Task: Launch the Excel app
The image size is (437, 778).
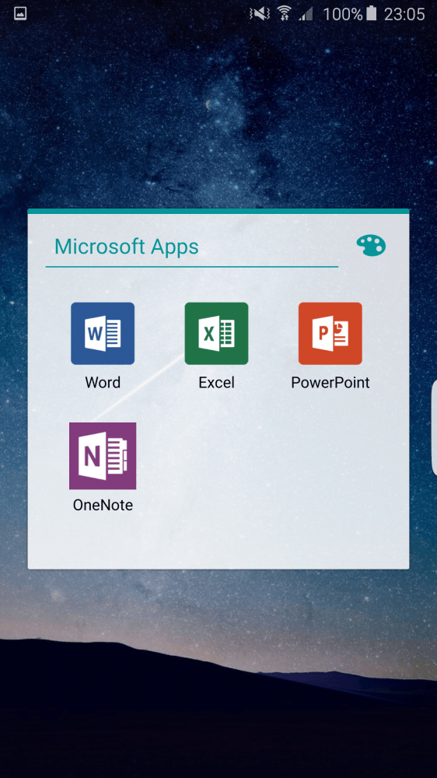Action: tap(216, 334)
